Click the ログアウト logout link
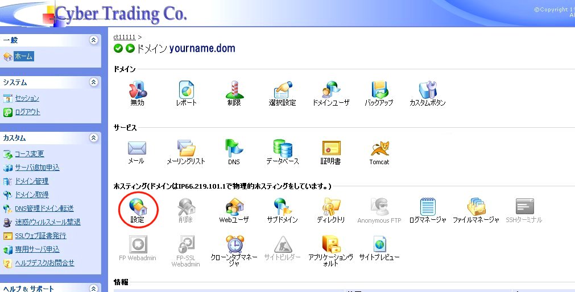Viewport: 575px width, 292px height. [27, 112]
